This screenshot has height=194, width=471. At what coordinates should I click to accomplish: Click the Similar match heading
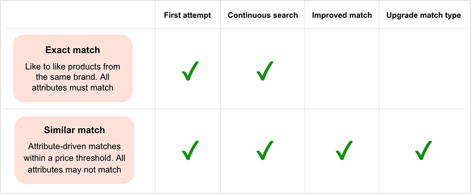75,130
